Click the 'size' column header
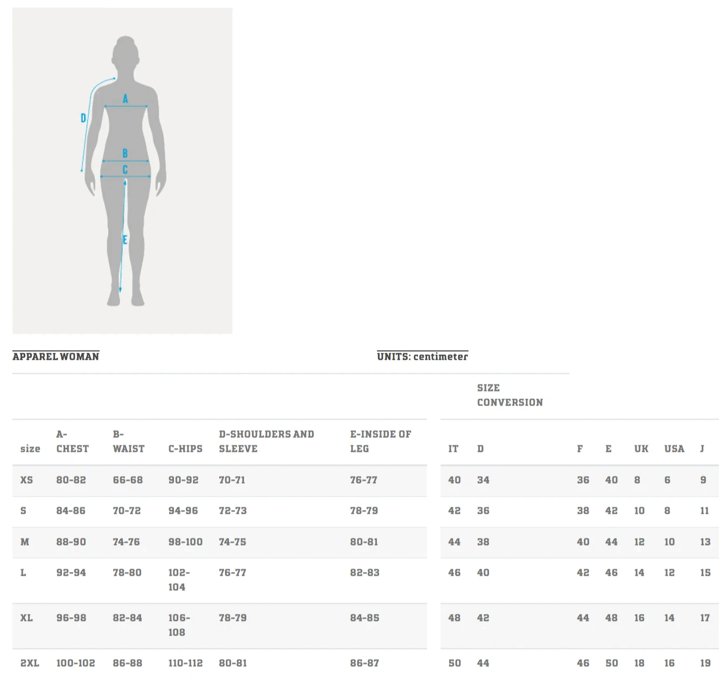Image resolution: width=727 pixels, height=684 pixels. [30, 449]
